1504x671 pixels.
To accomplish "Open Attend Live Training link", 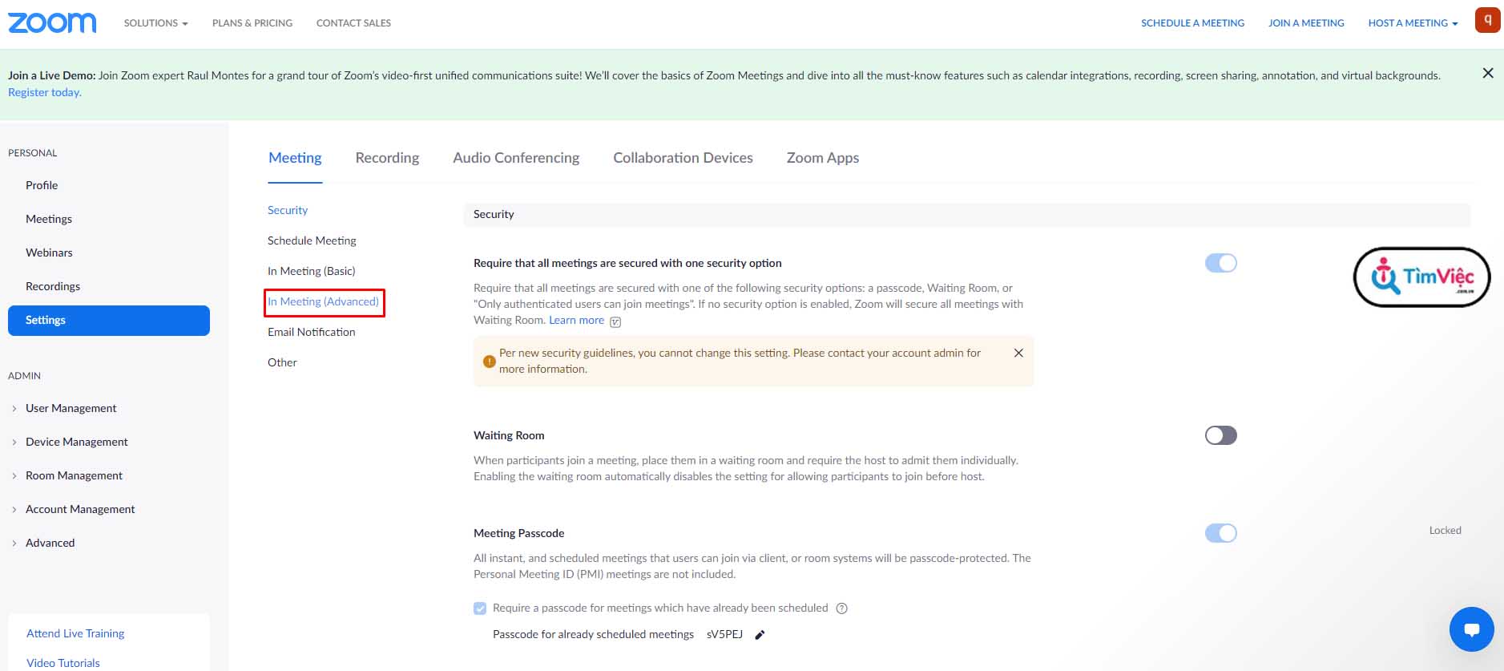I will pos(75,633).
